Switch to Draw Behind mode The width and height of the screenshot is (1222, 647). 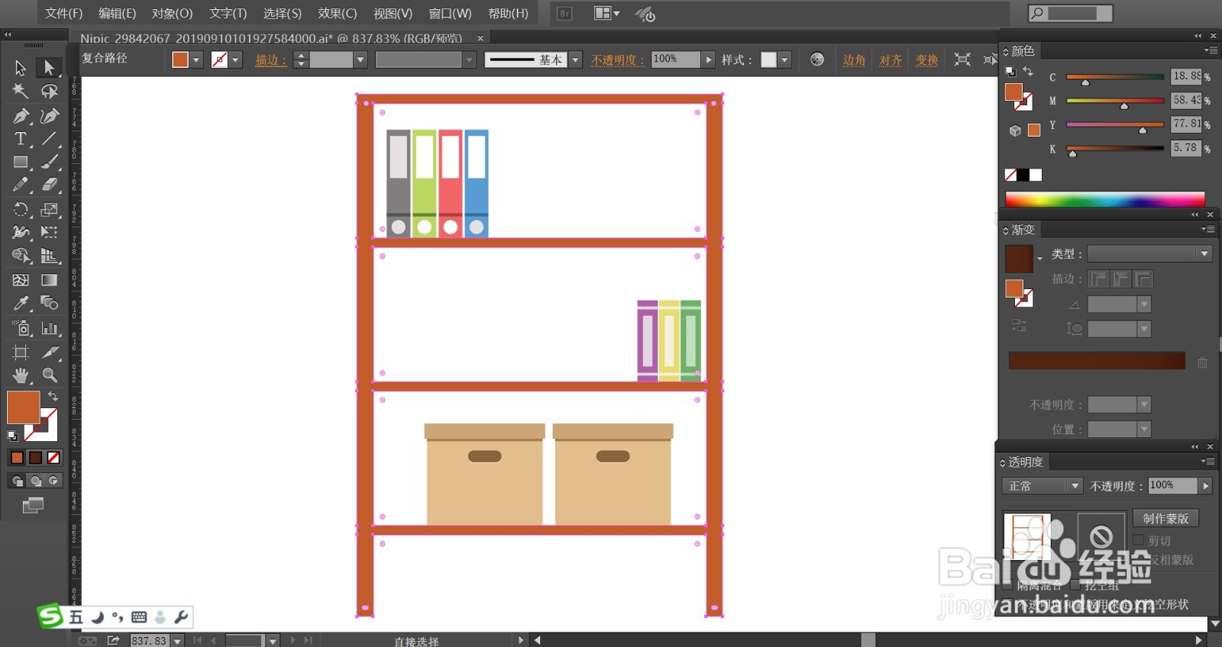pyautogui.click(x=36, y=481)
